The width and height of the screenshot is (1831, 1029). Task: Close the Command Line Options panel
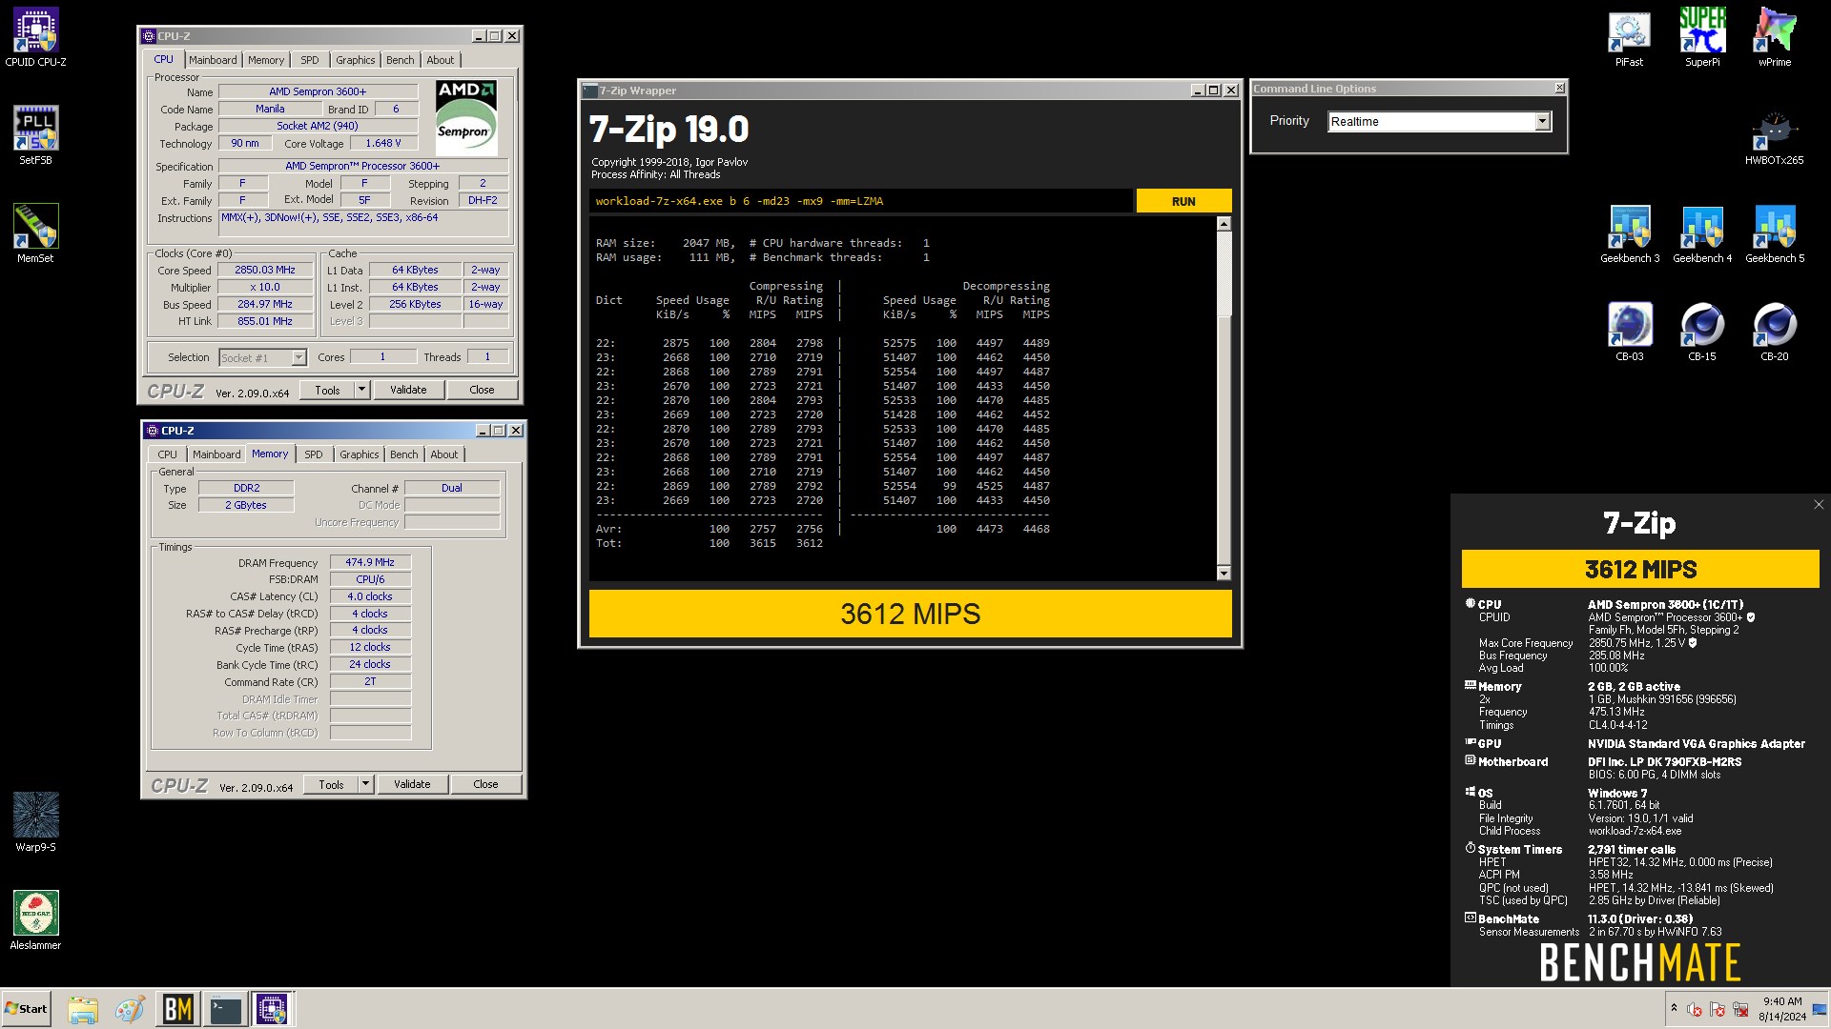tap(1559, 88)
